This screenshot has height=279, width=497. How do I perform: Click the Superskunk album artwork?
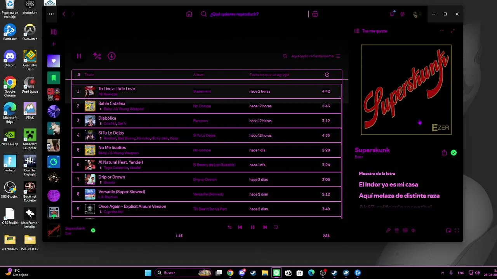(x=406, y=90)
